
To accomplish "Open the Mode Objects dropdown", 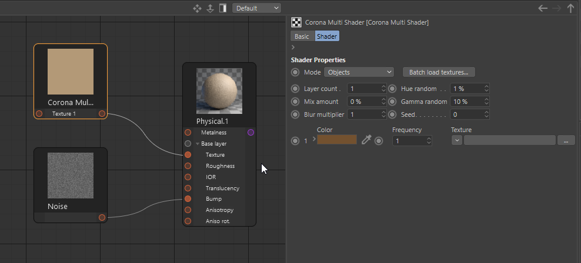I will click(359, 72).
